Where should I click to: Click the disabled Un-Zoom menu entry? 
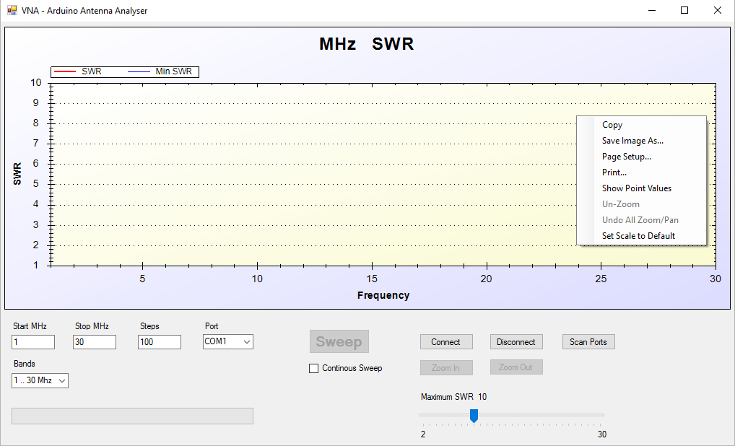pyautogui.click(x=641, y=204)
